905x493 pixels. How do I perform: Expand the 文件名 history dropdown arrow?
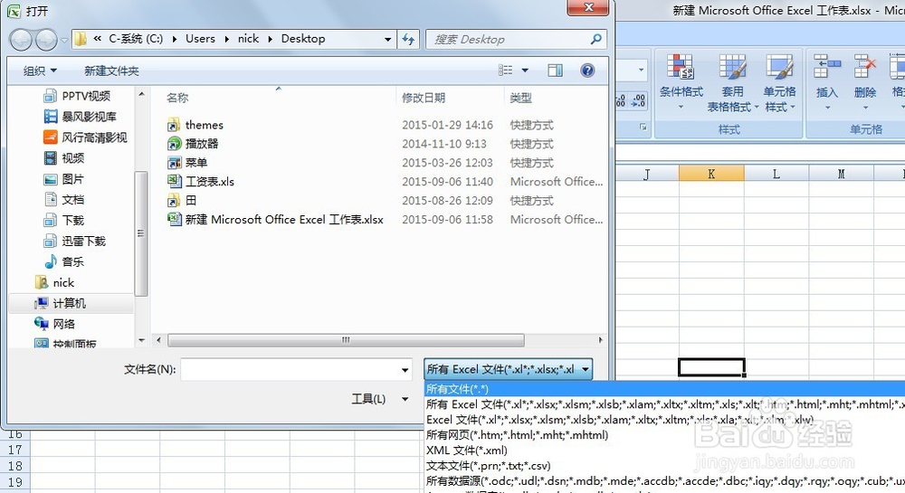[x=405, y=370]
